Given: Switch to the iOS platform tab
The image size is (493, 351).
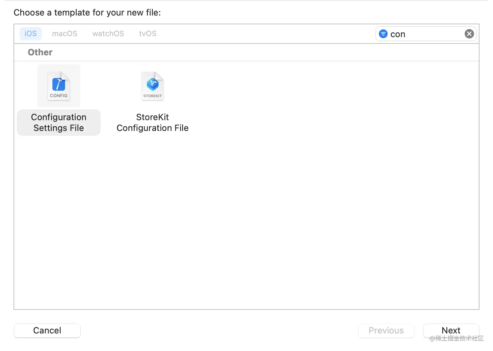Looking at the screenshot, I should point(30,34).
